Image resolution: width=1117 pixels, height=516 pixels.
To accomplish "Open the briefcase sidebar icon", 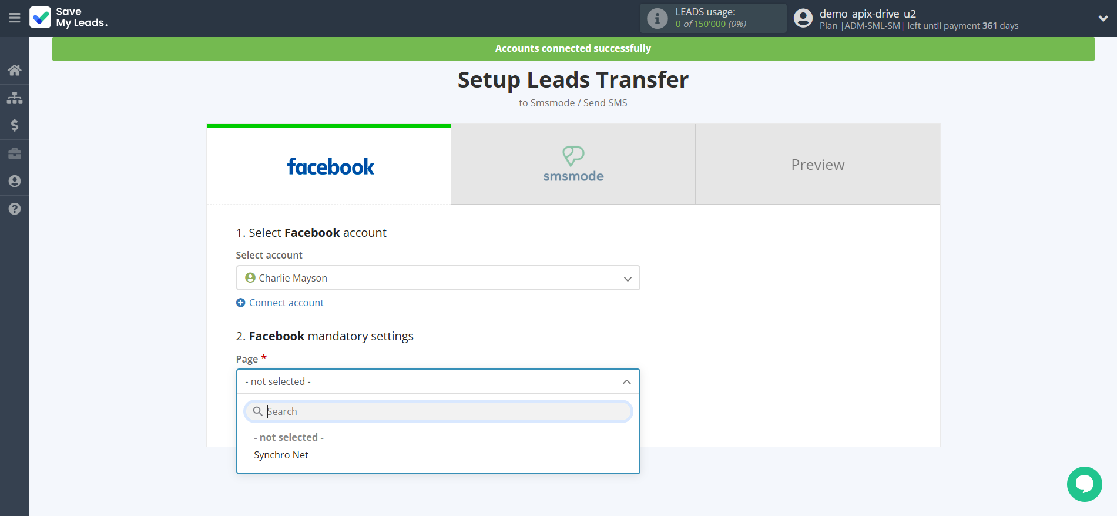I will click(15, 153).
